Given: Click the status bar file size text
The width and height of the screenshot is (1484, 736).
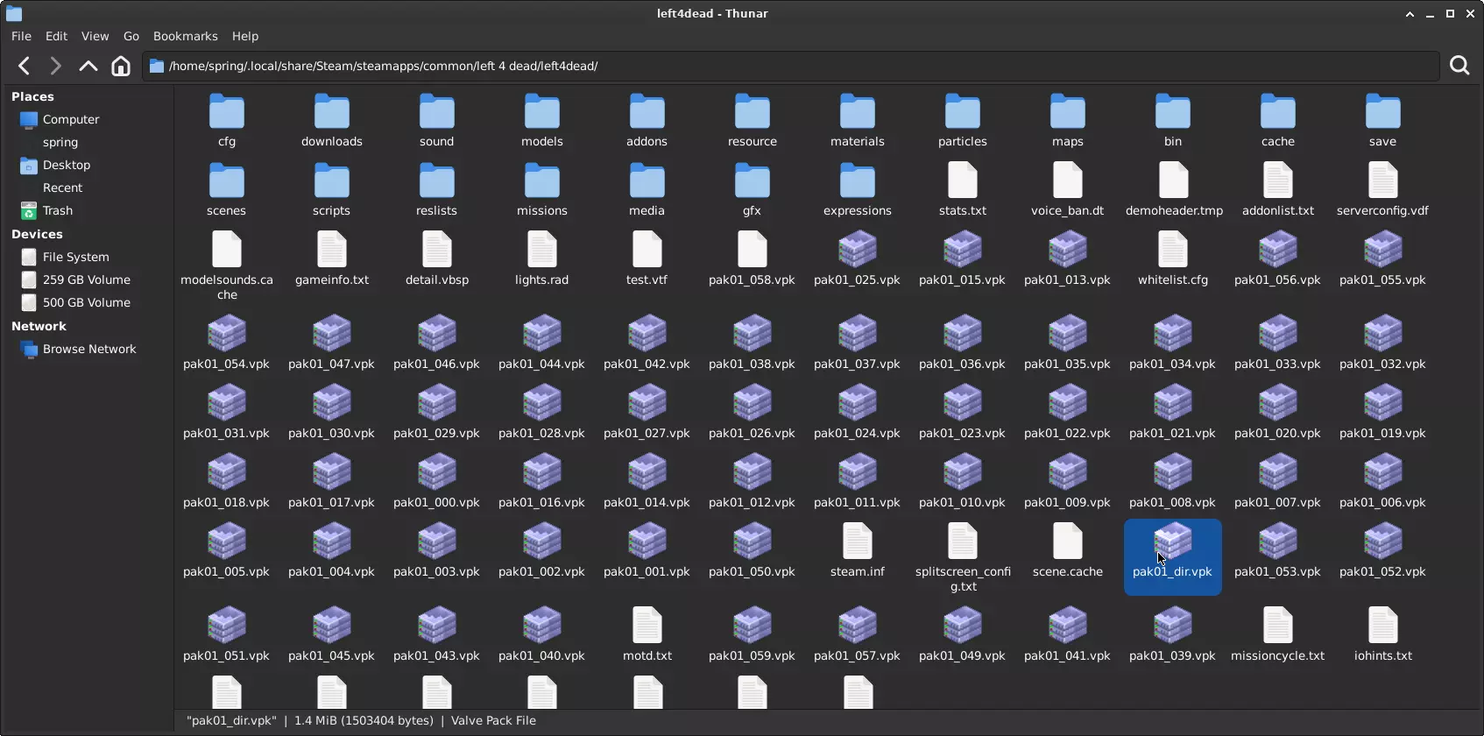Looking at the screenshot, I should click(x=364, y=720).
